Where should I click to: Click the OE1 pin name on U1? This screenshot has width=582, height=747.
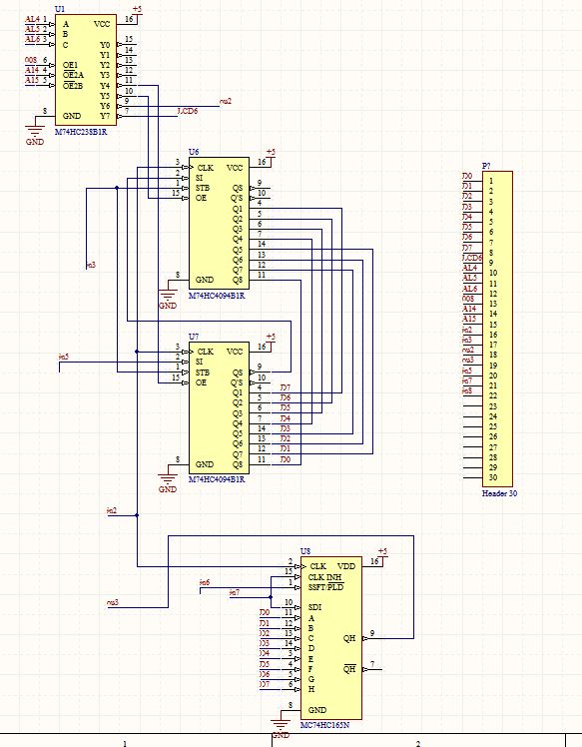click(x=71, y=65)
